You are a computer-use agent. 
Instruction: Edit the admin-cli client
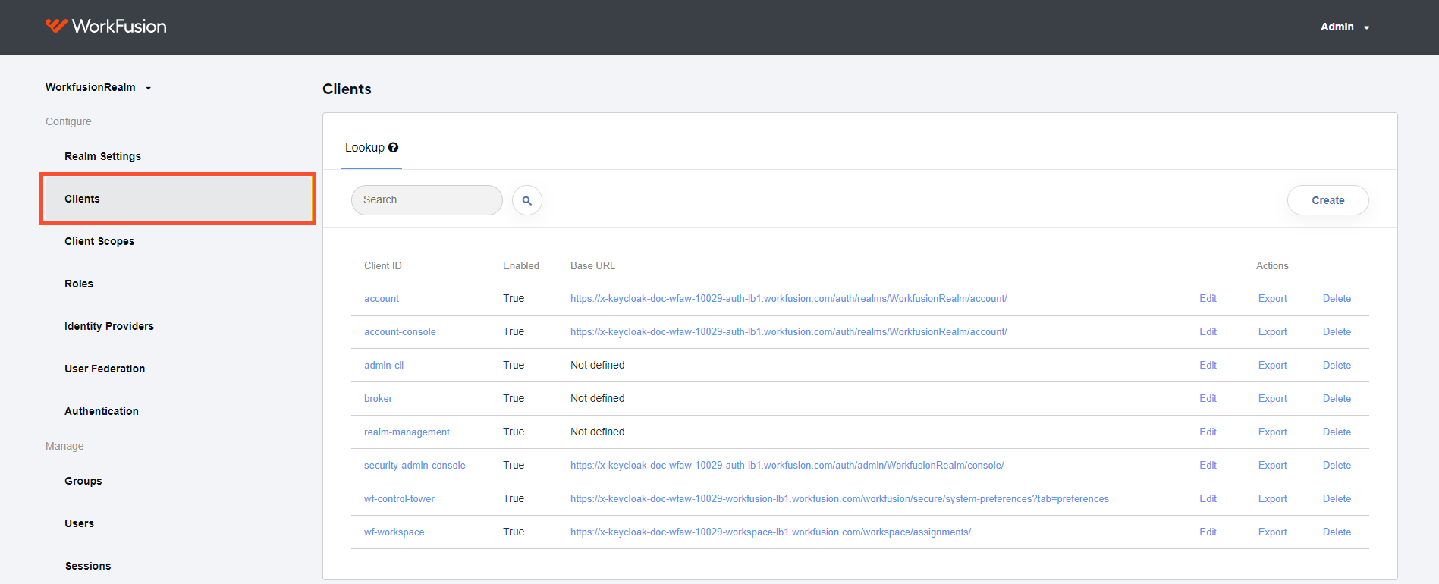tap(1208, 365)
